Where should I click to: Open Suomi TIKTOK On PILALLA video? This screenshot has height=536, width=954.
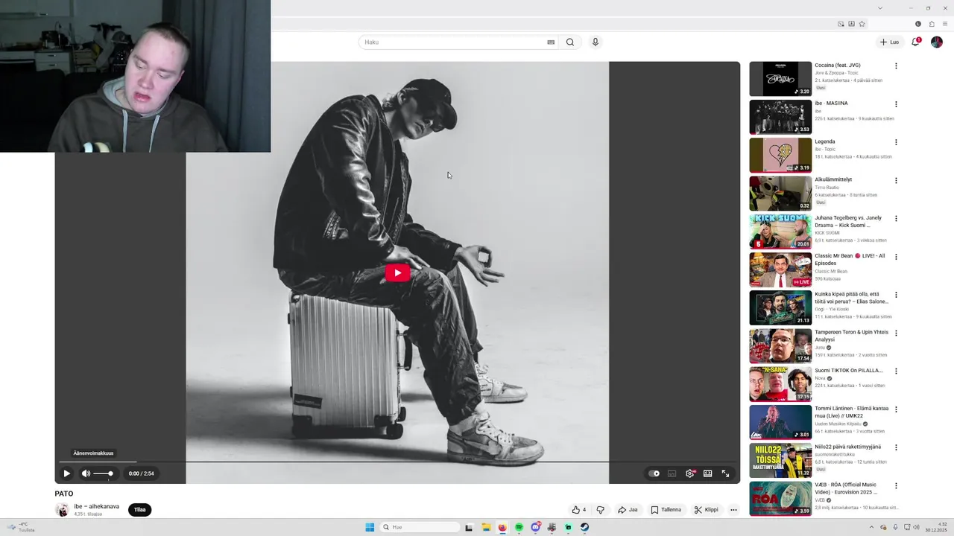tap(780, 384)
